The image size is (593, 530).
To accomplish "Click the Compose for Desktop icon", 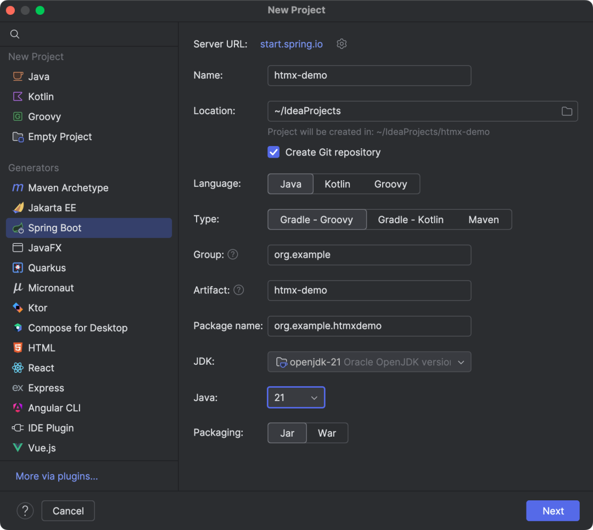I will pyautogui.click(x=18, y=327).
